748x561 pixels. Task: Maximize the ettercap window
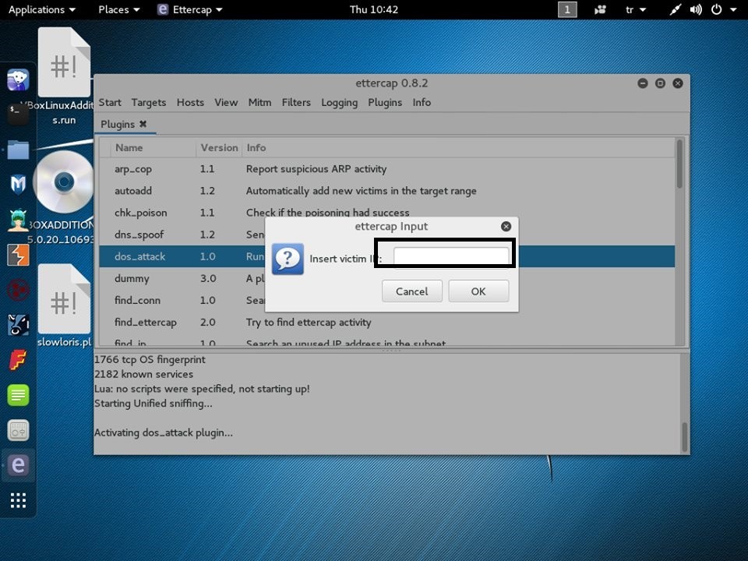[660, 83]
